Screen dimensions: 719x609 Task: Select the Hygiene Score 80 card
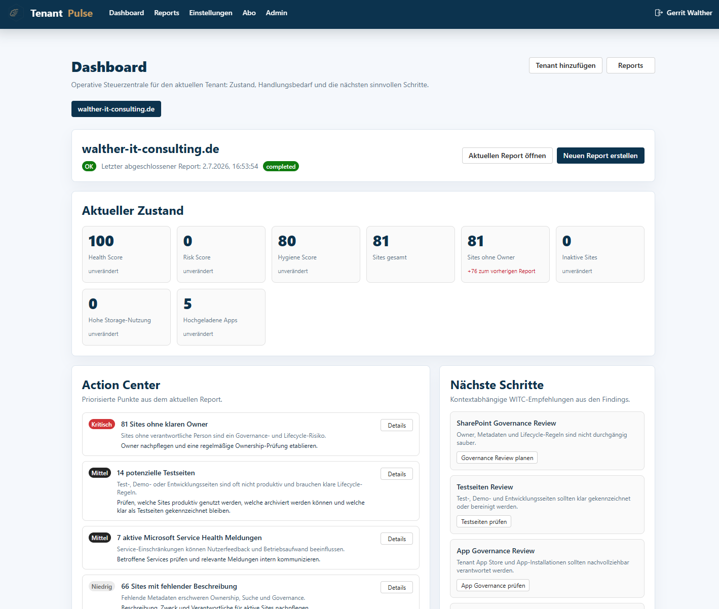coord(316,254)
